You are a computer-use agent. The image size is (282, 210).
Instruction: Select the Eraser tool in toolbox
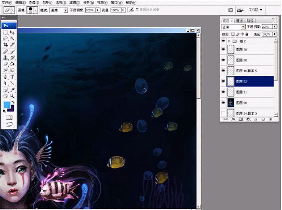click(x=5, y=64)
